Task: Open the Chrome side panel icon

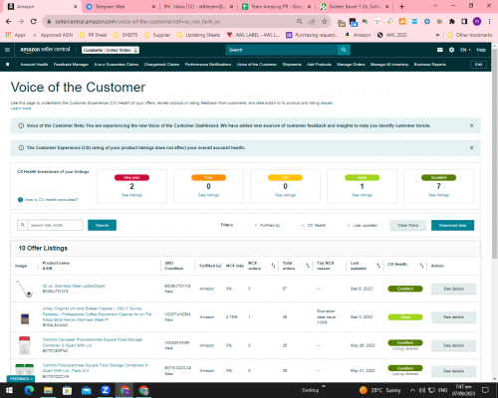Action: click(x=464, y=22)
